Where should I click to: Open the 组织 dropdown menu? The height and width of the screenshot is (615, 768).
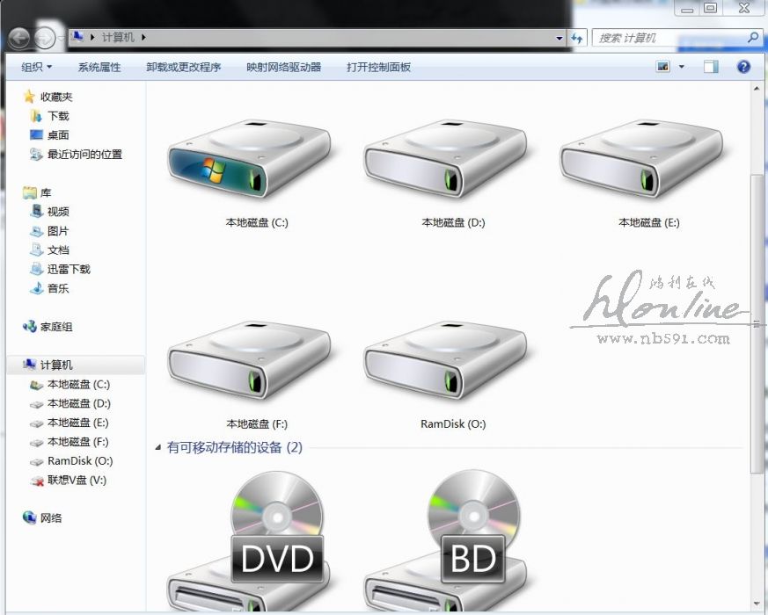click(x=37, y=67)
